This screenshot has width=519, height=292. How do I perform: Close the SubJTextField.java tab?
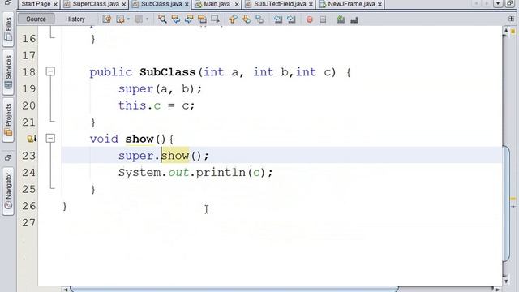[311, 4]
